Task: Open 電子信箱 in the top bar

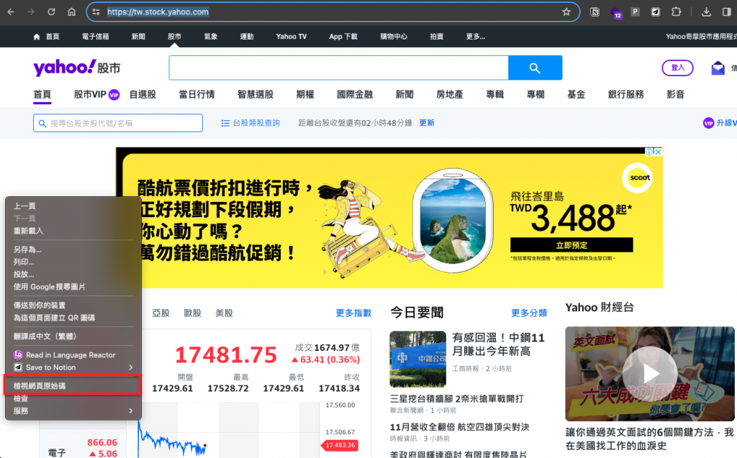Action: 96,36
